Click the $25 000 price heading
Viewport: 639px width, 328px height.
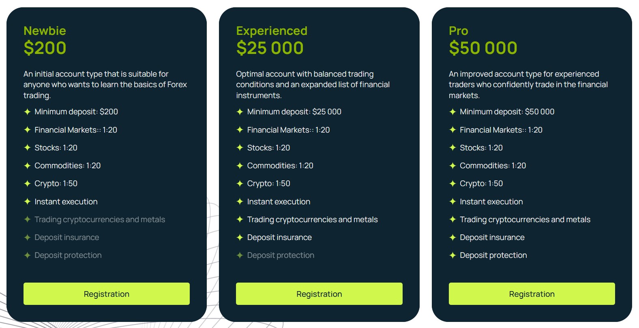click(x=270, y=48)
